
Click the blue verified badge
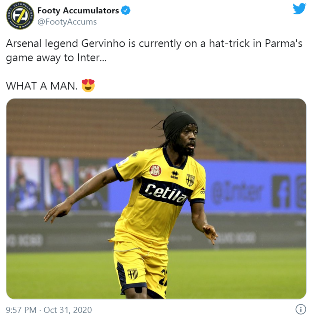pos(126,10)
